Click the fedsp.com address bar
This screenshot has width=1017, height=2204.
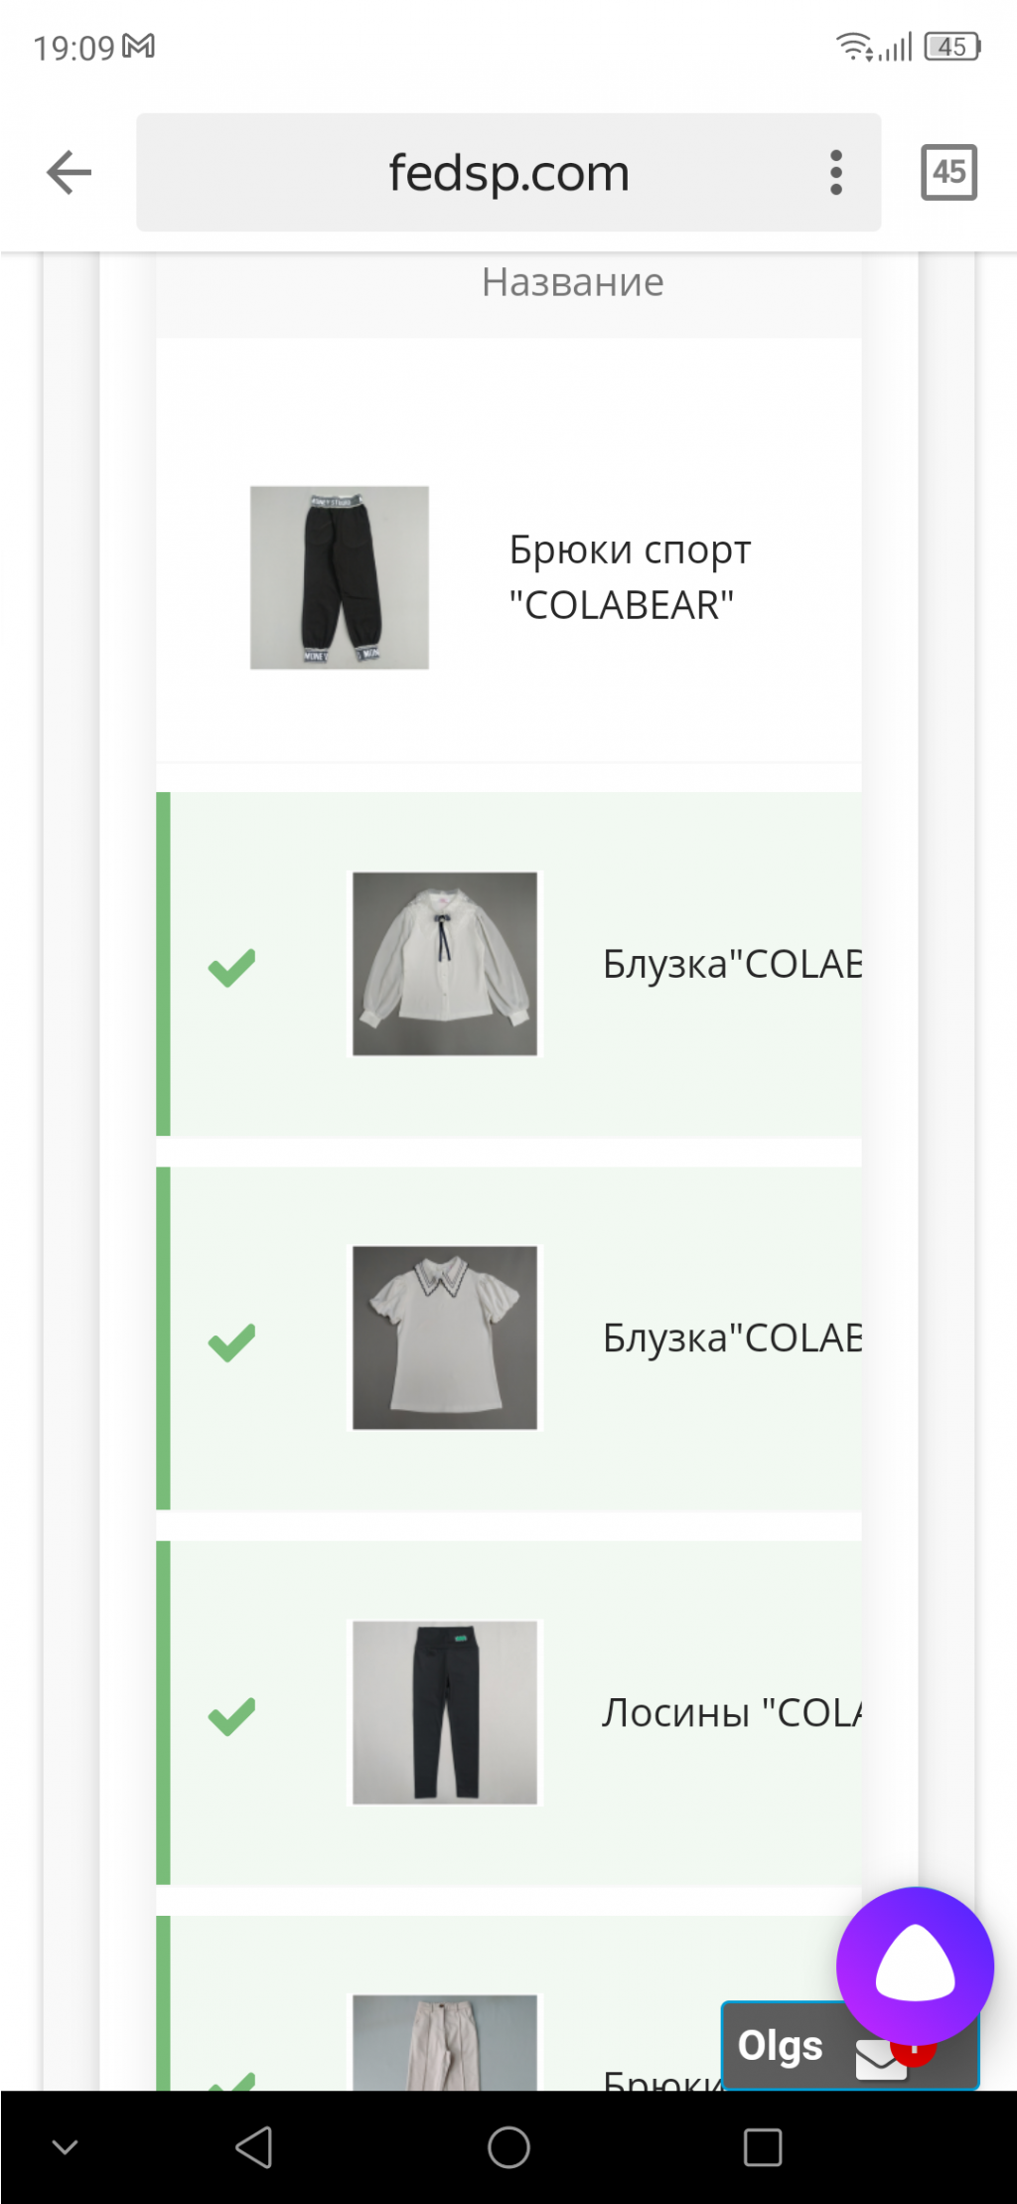[x=508, y=173]
